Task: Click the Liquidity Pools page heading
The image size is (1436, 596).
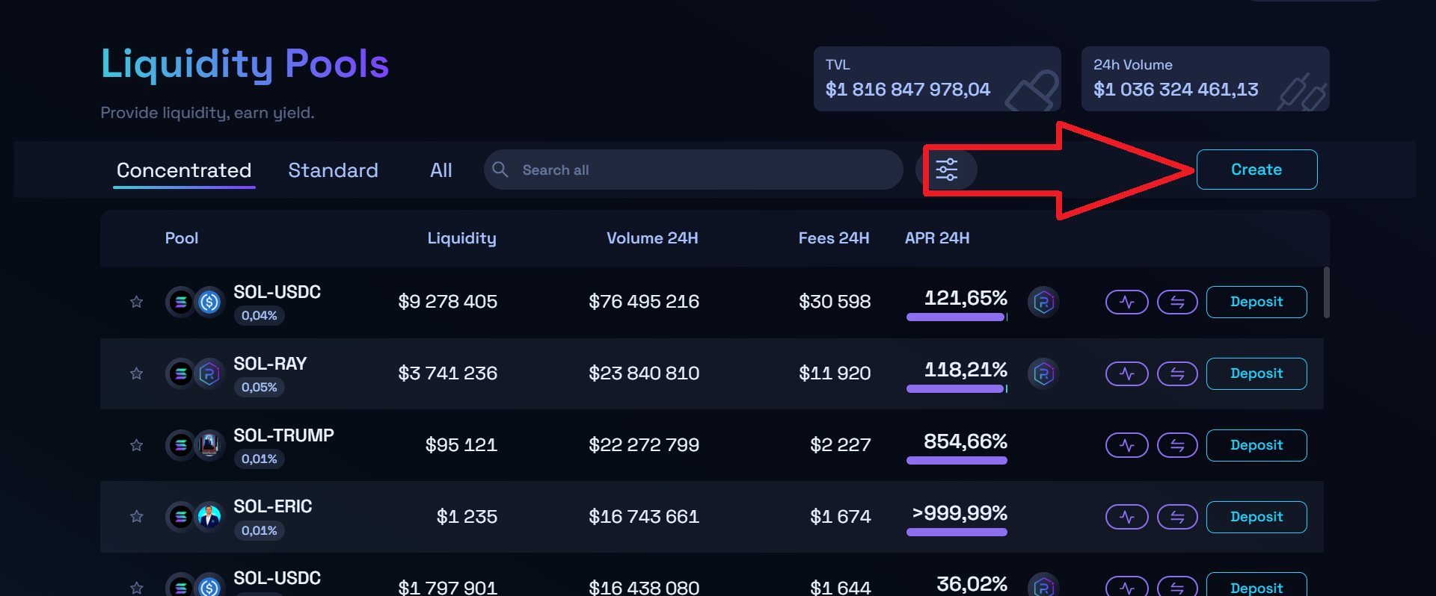Action: 245,65
